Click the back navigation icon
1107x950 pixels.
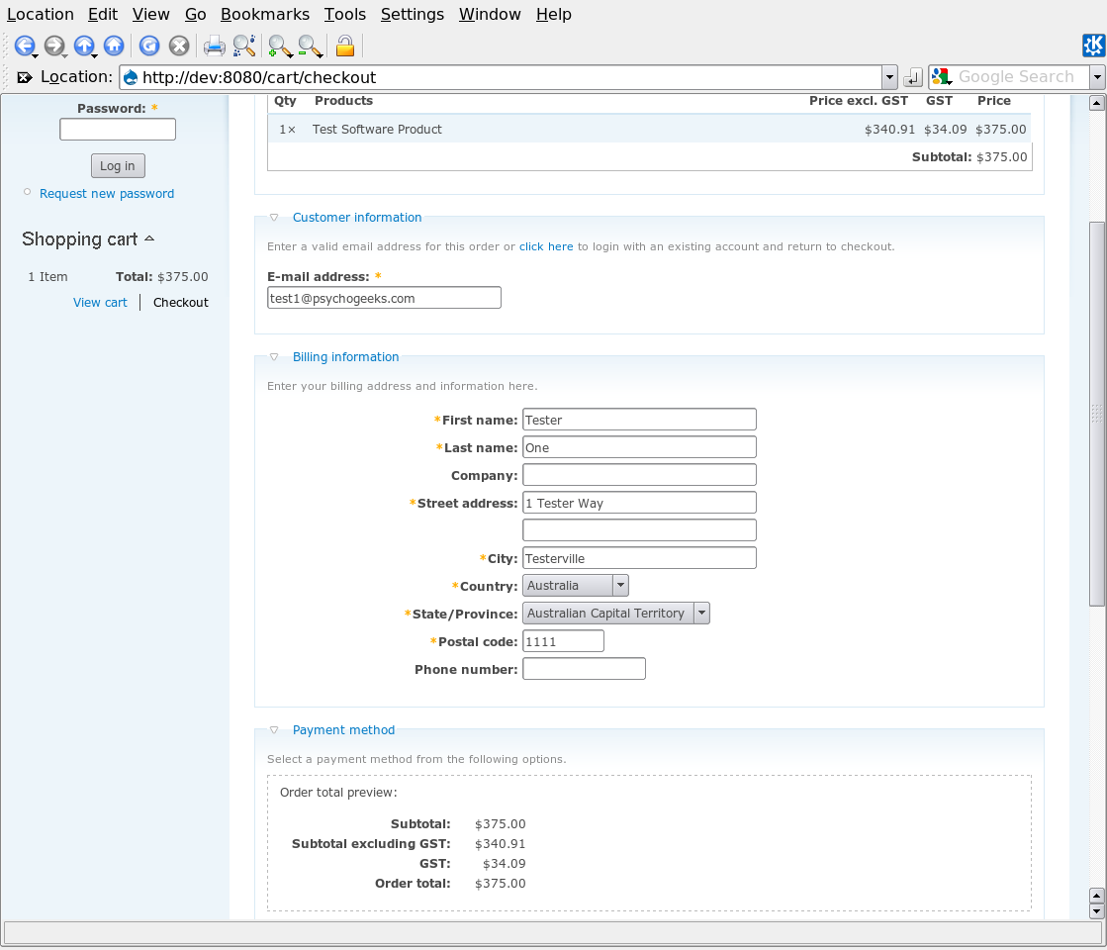26,46
